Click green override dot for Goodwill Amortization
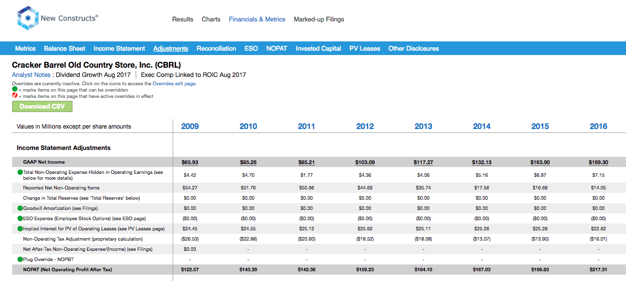 [x=20, y=208]
